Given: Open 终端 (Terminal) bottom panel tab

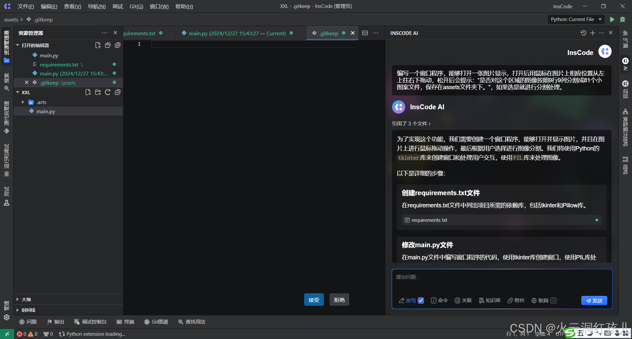Looking at the screenshot, I should pos(125,322).
